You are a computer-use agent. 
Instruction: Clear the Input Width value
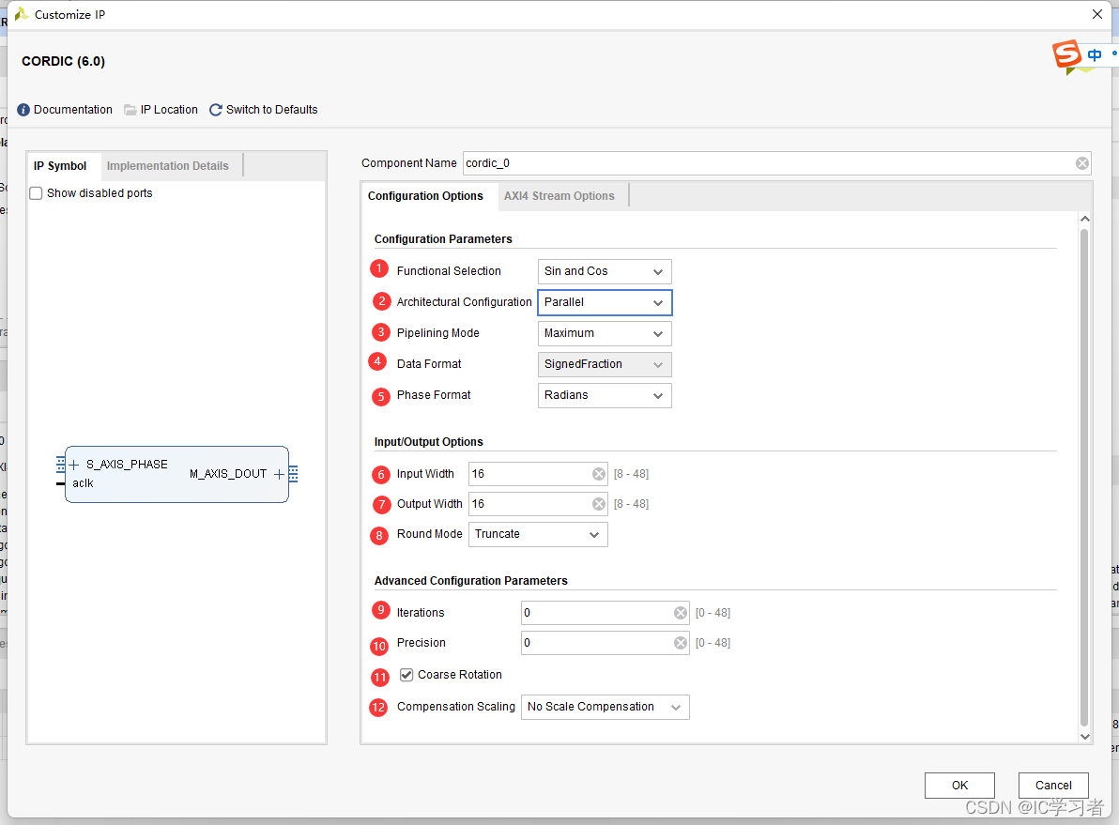599,474
